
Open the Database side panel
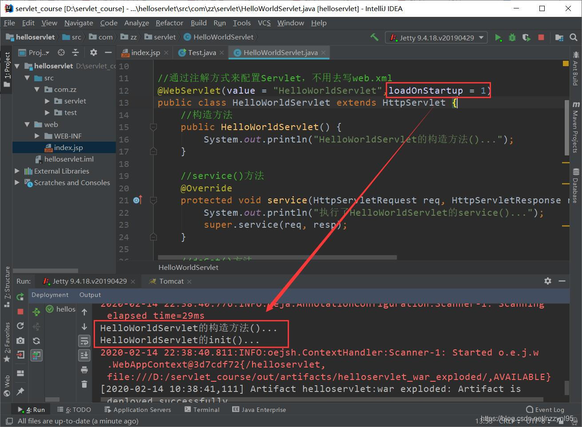pyautogui.click(x=575, y=186)
